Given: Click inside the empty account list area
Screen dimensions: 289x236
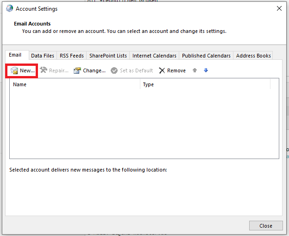Looking at the screenshot, I should pyautogui.click(x=144, y=124).
